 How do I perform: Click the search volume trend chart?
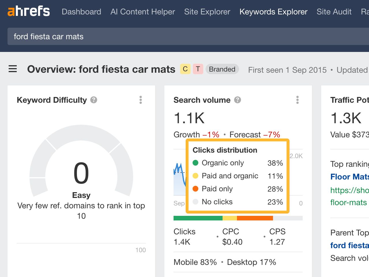(x=180, y=179)
